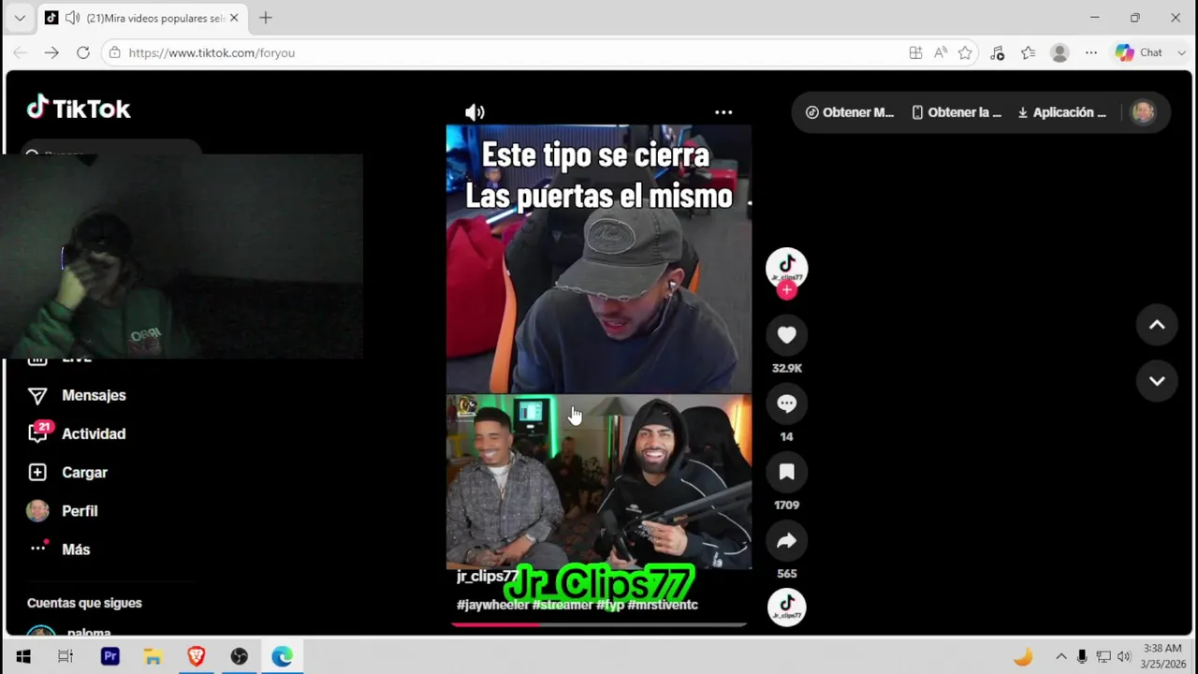Open Read aloud in the address bar
This screenshot has width=1198, height=674.
point(941,52)
